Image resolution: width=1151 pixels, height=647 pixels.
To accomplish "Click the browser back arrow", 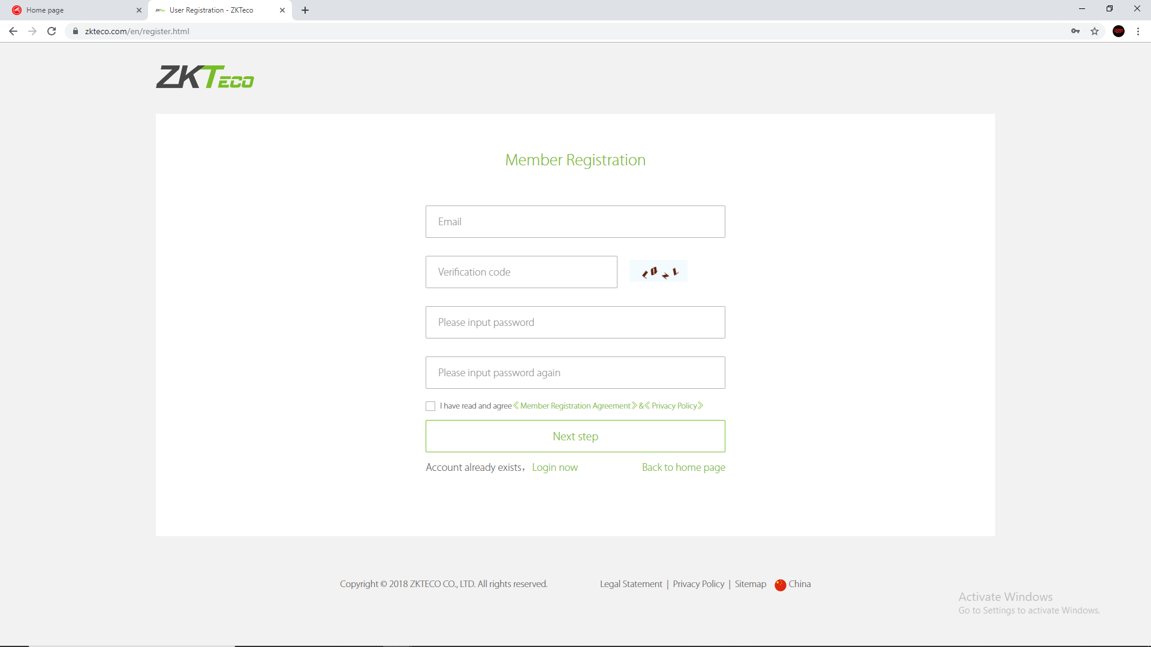I will (13, 31).
